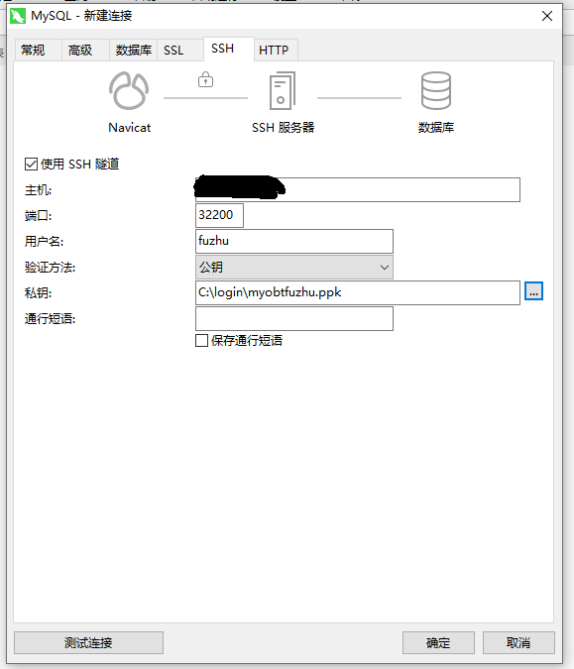Click the SSH server tower icon
The image size is (574, 669).
click(x=283, y=90)
